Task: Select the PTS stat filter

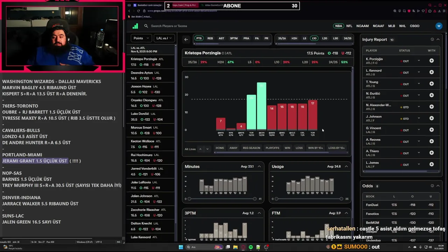Action: (x=199, y=38)
